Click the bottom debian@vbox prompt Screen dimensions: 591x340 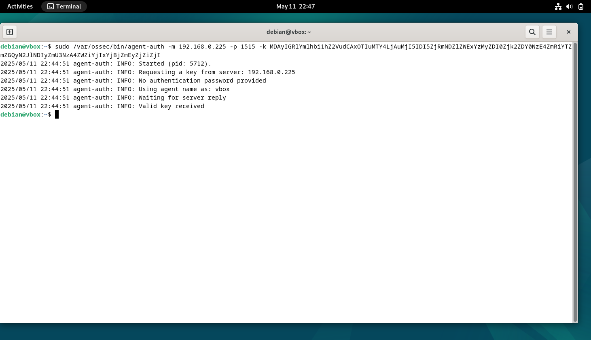point(26,115)
